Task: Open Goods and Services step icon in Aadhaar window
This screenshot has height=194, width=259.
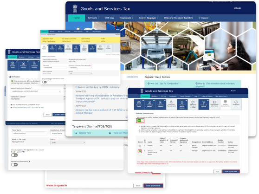Action: pos(203,104)
